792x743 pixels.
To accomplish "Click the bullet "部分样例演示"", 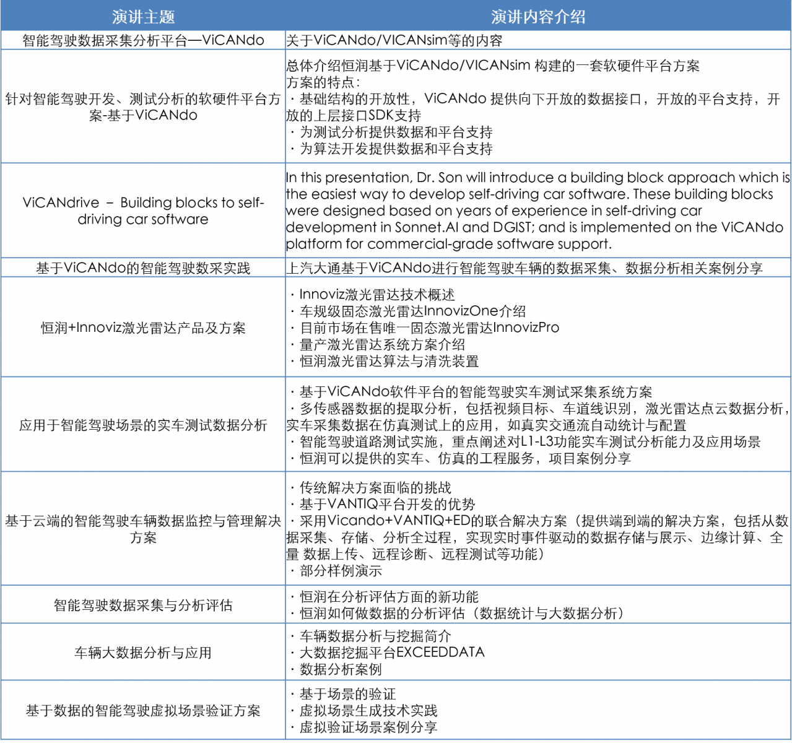I will pos(336,571).
